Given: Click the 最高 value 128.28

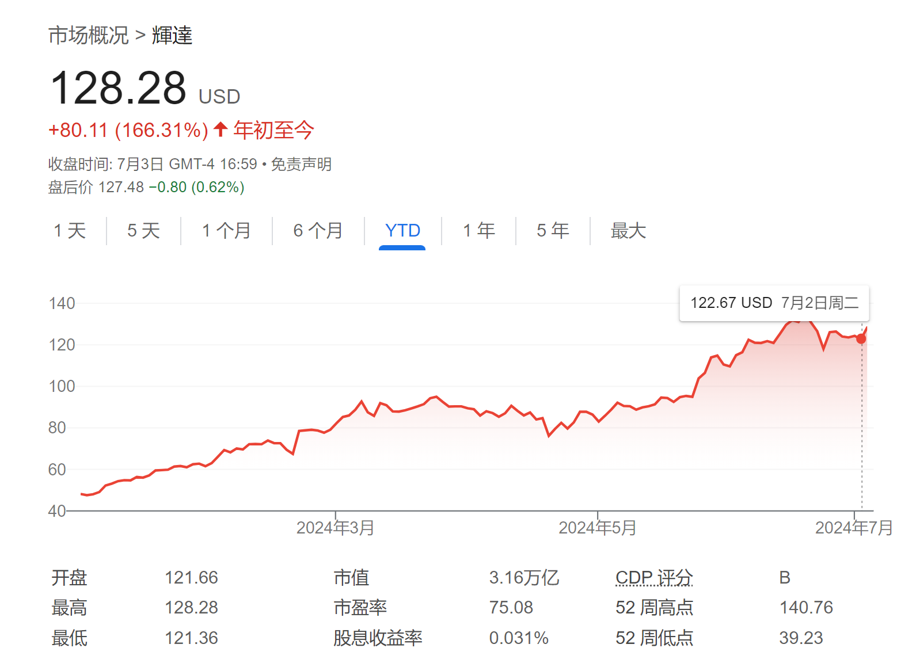Looking at the screenshot, I should (191, 608).
